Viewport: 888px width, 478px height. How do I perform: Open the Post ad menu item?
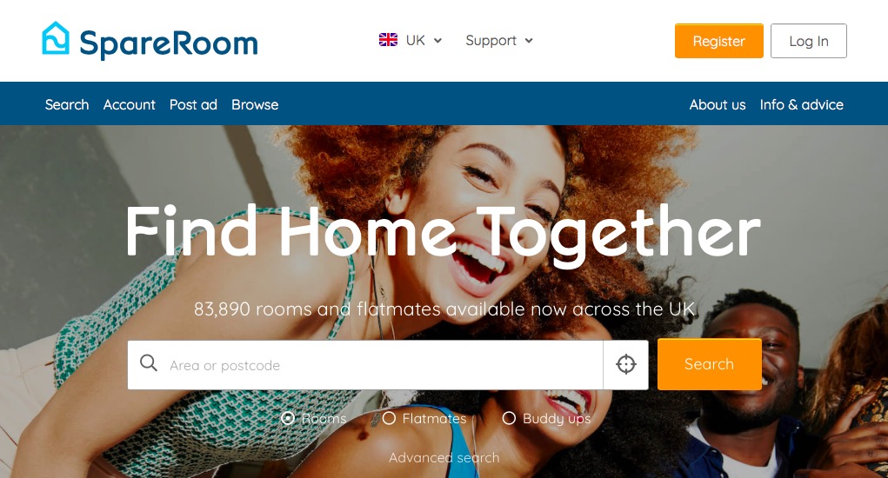click(193, 104)
